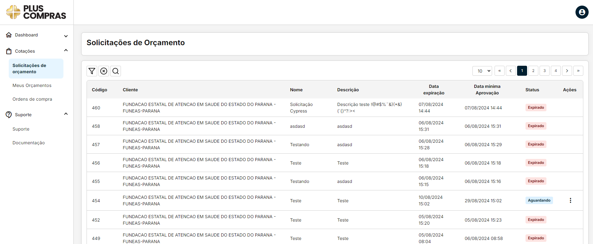Open the rows per page dropdown
The width and height of the screenshot is (593, 244).
coord(482,71)
